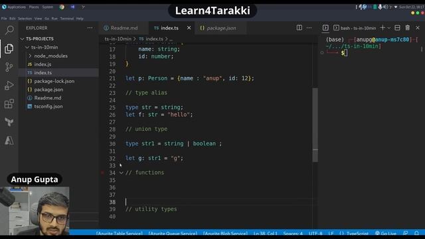Image resolution: width=425 pixels, height=239 pixels.
Task: Switch to the package.json tab
Action: tap(221, 28)
